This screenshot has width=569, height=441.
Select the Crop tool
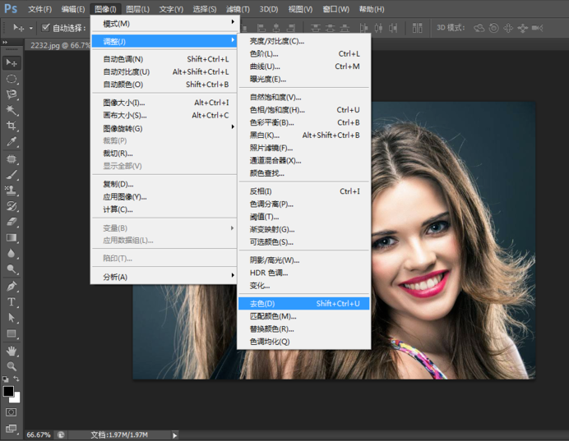(12, 126)
